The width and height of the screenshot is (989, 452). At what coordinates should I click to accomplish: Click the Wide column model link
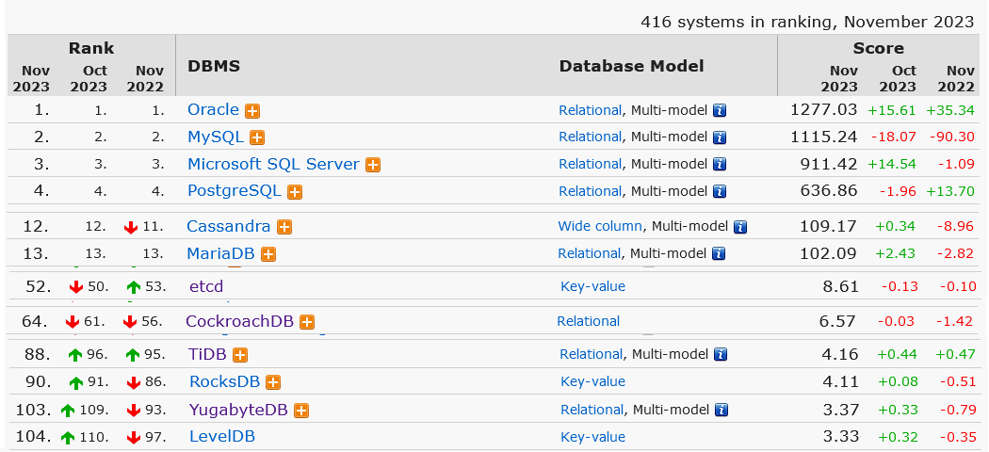point(600,226)
